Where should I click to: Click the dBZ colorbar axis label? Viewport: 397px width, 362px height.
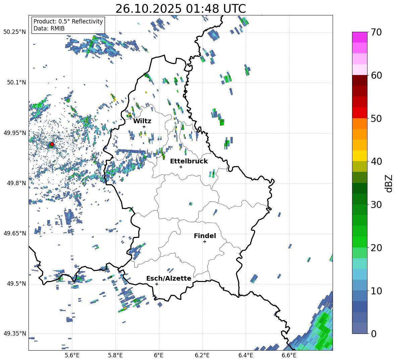click(x=389, y=183)
